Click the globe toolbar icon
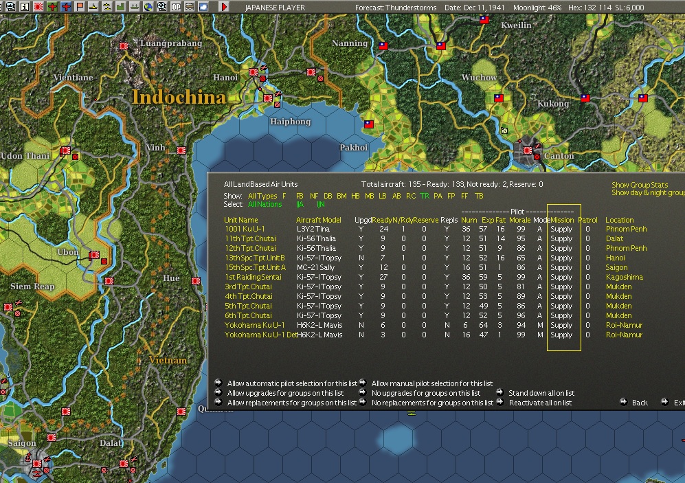 [x=148, y=7]
